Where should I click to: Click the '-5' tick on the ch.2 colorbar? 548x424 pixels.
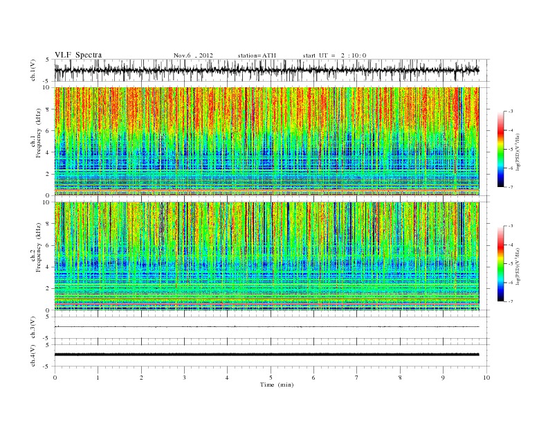tap(510, 264)
